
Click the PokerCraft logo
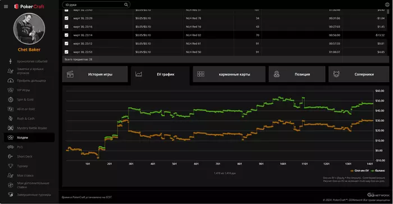[29, 7]
